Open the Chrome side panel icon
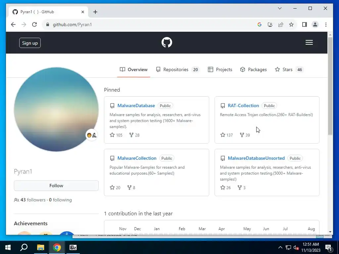The width and height of the screenshot is (339, 254). pos(305,24)
